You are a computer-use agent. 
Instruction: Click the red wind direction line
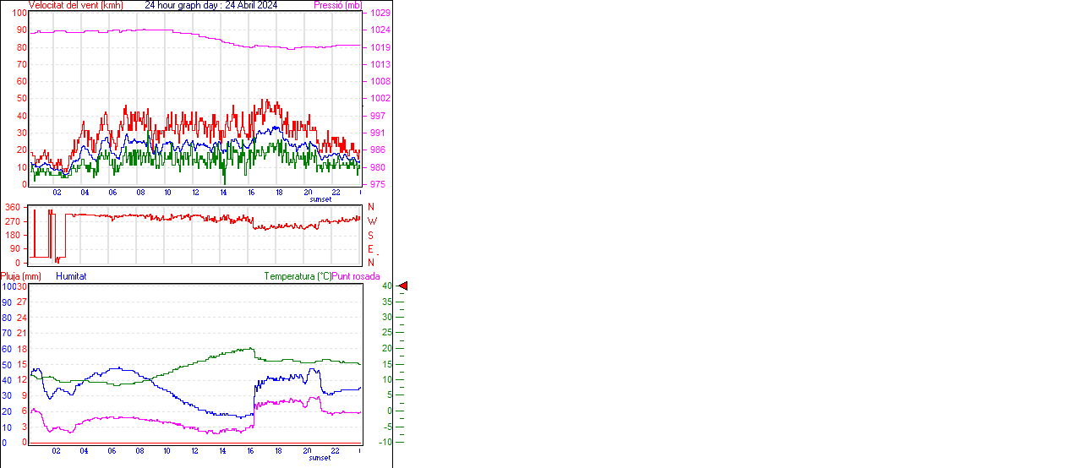(169, 217)
